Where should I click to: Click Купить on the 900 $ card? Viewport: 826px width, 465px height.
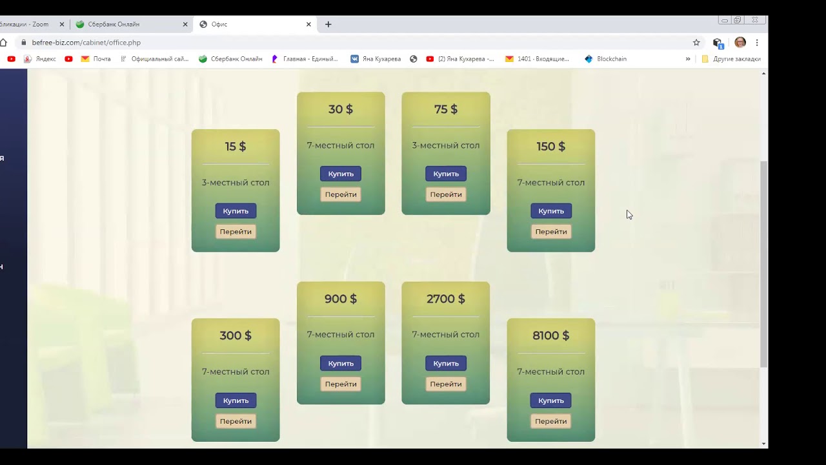[x=341, y=364]
